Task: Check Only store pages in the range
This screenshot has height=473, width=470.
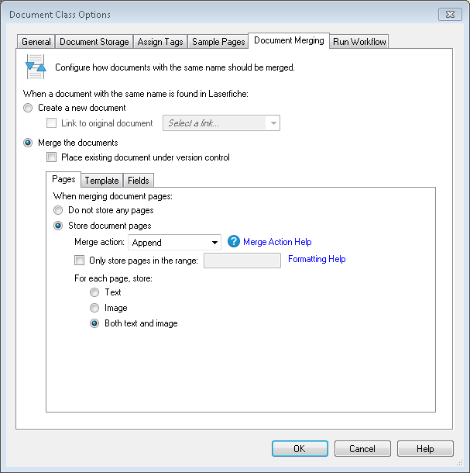Action: point(79,260)
